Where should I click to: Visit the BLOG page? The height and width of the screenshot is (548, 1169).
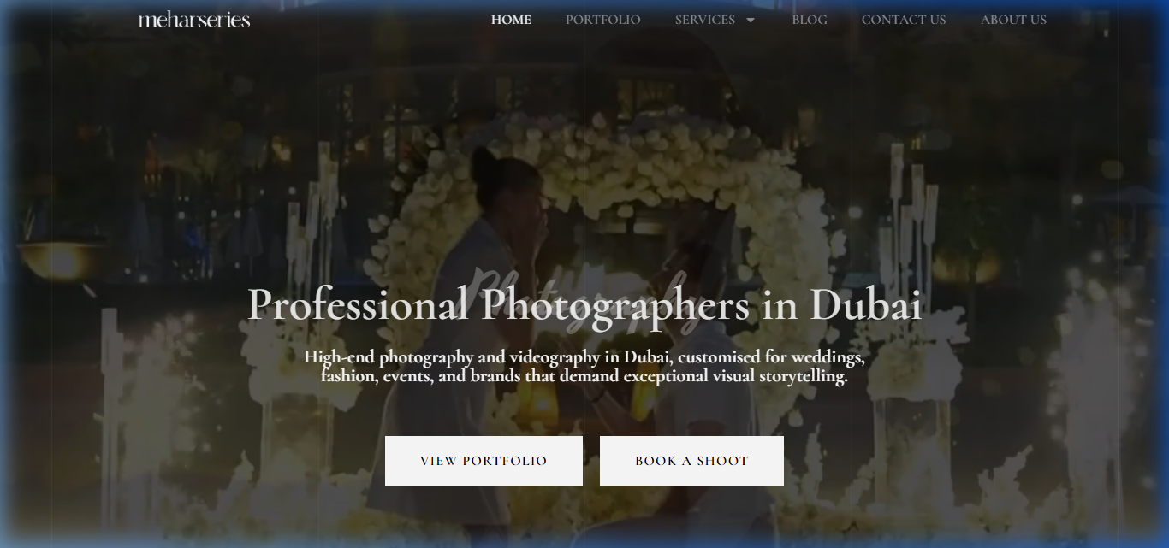coord(810,20)
